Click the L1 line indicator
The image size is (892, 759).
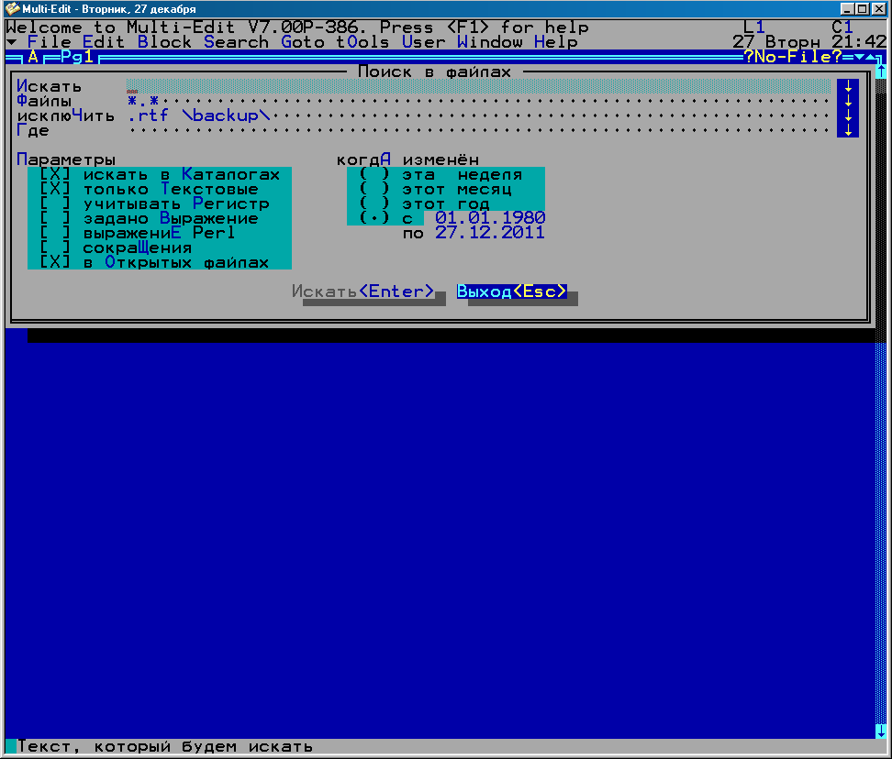click(x=753, y=27)
